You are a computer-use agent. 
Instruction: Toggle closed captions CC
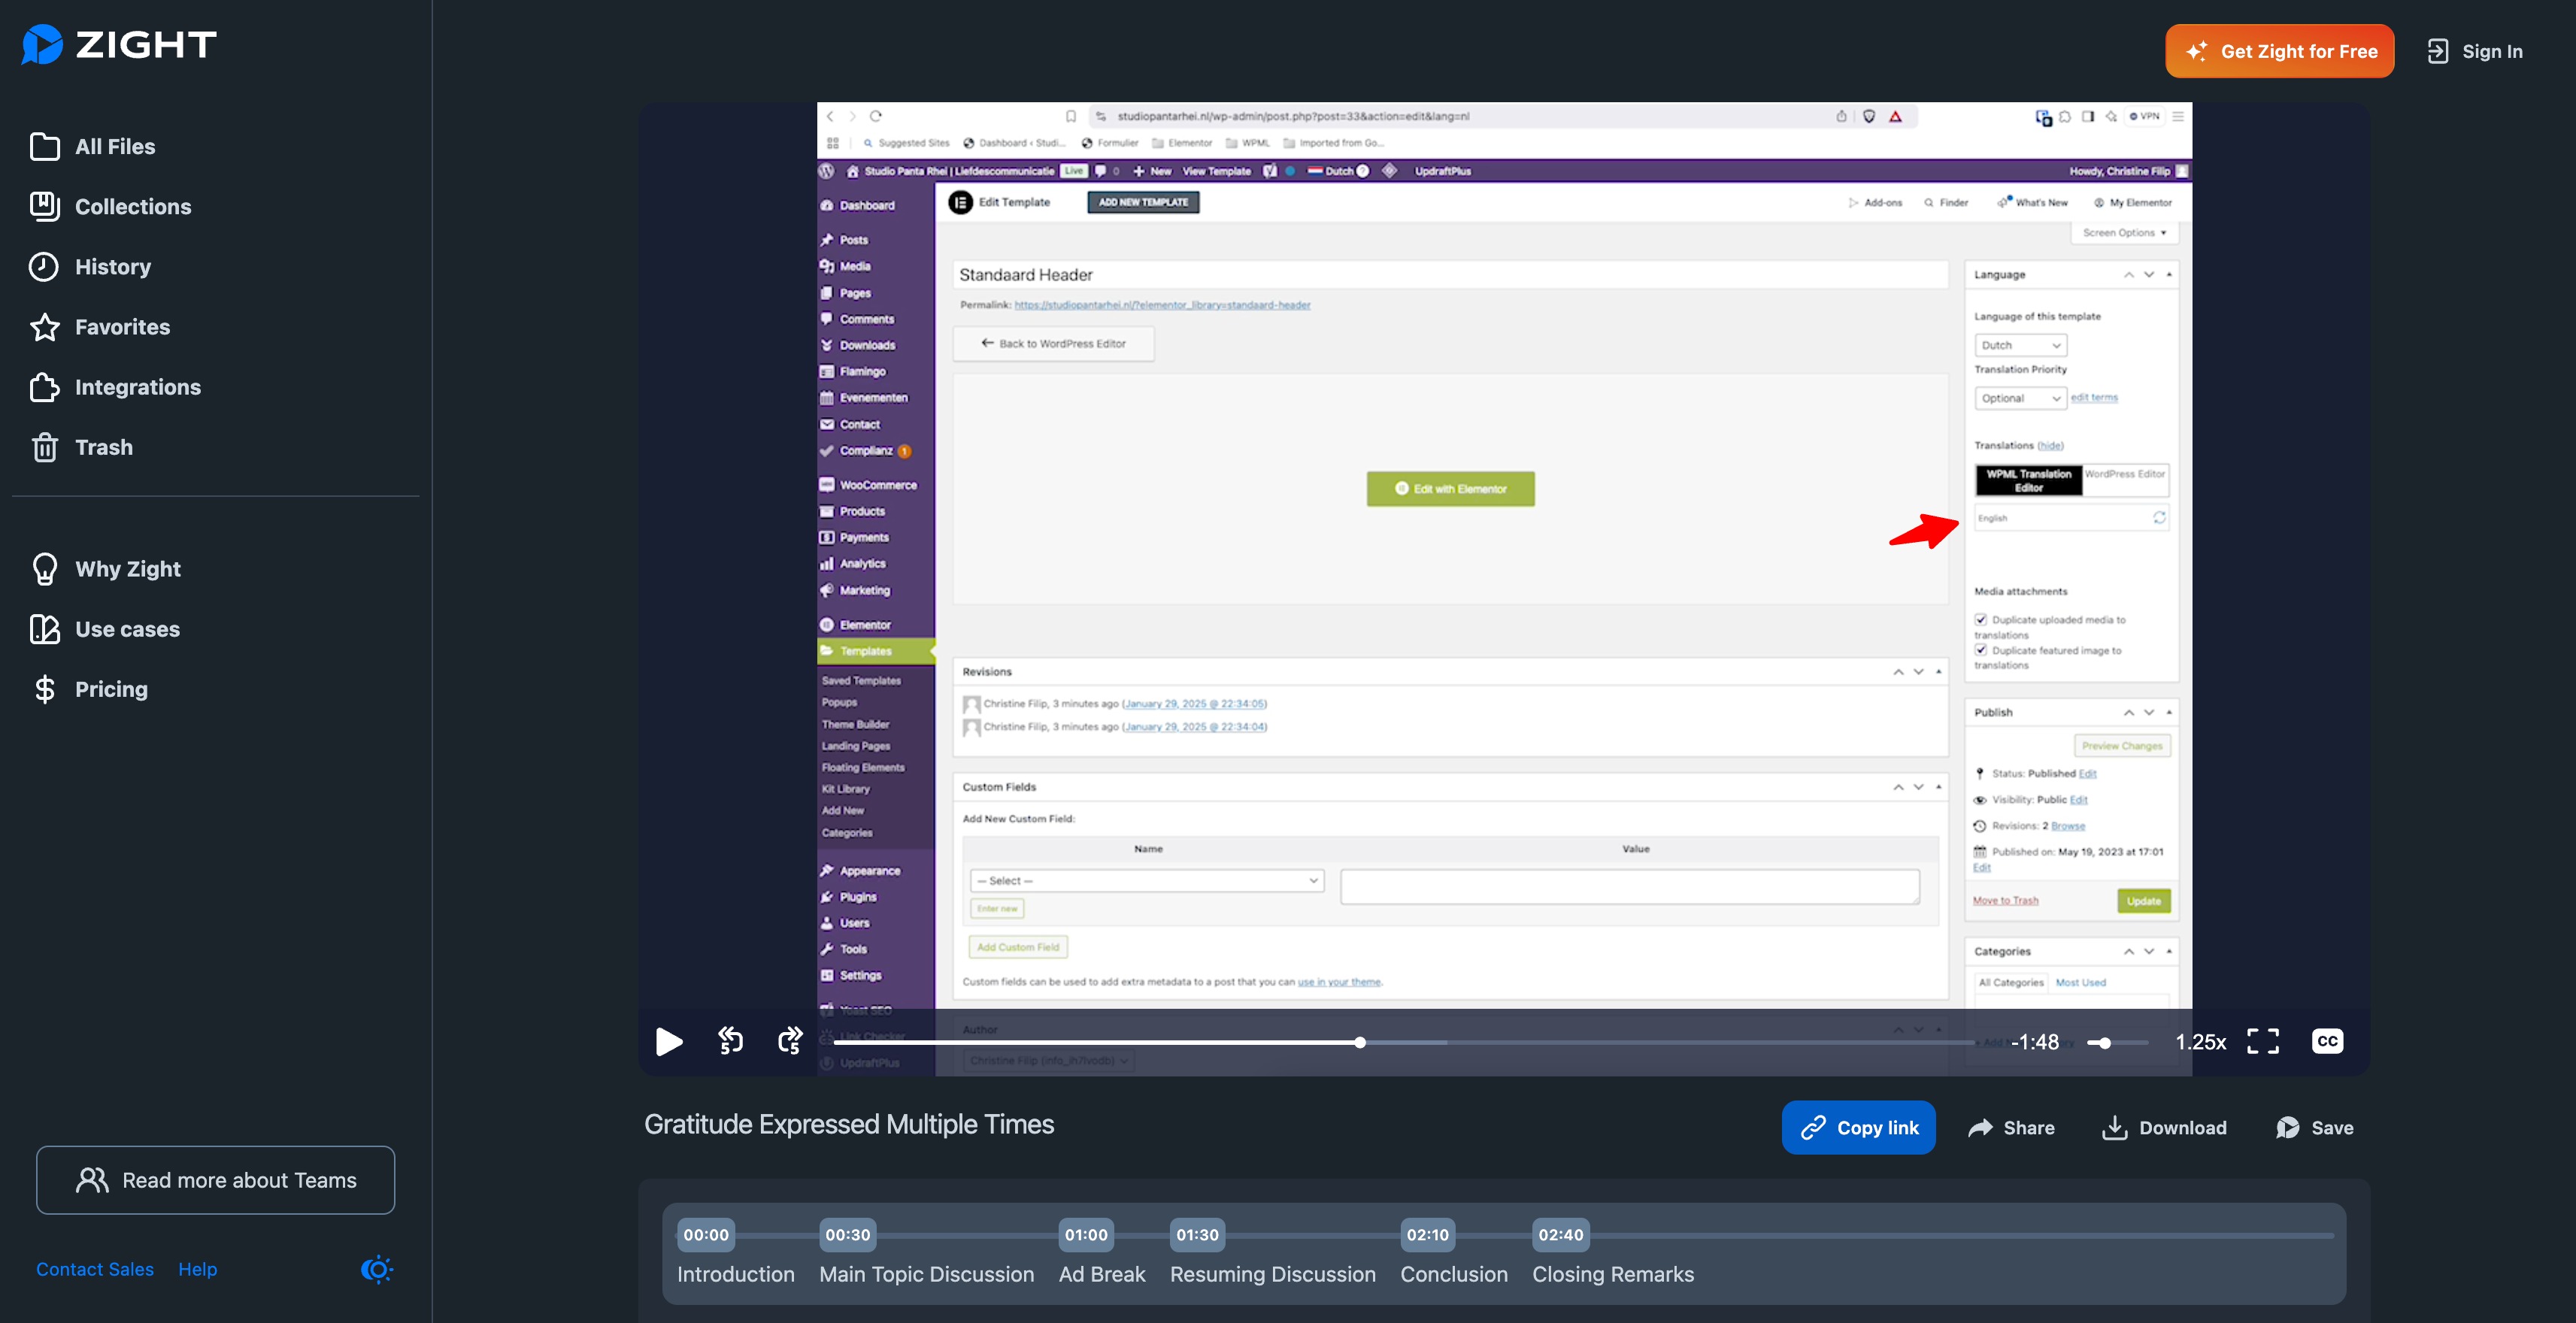(x=2327, y=1041)
